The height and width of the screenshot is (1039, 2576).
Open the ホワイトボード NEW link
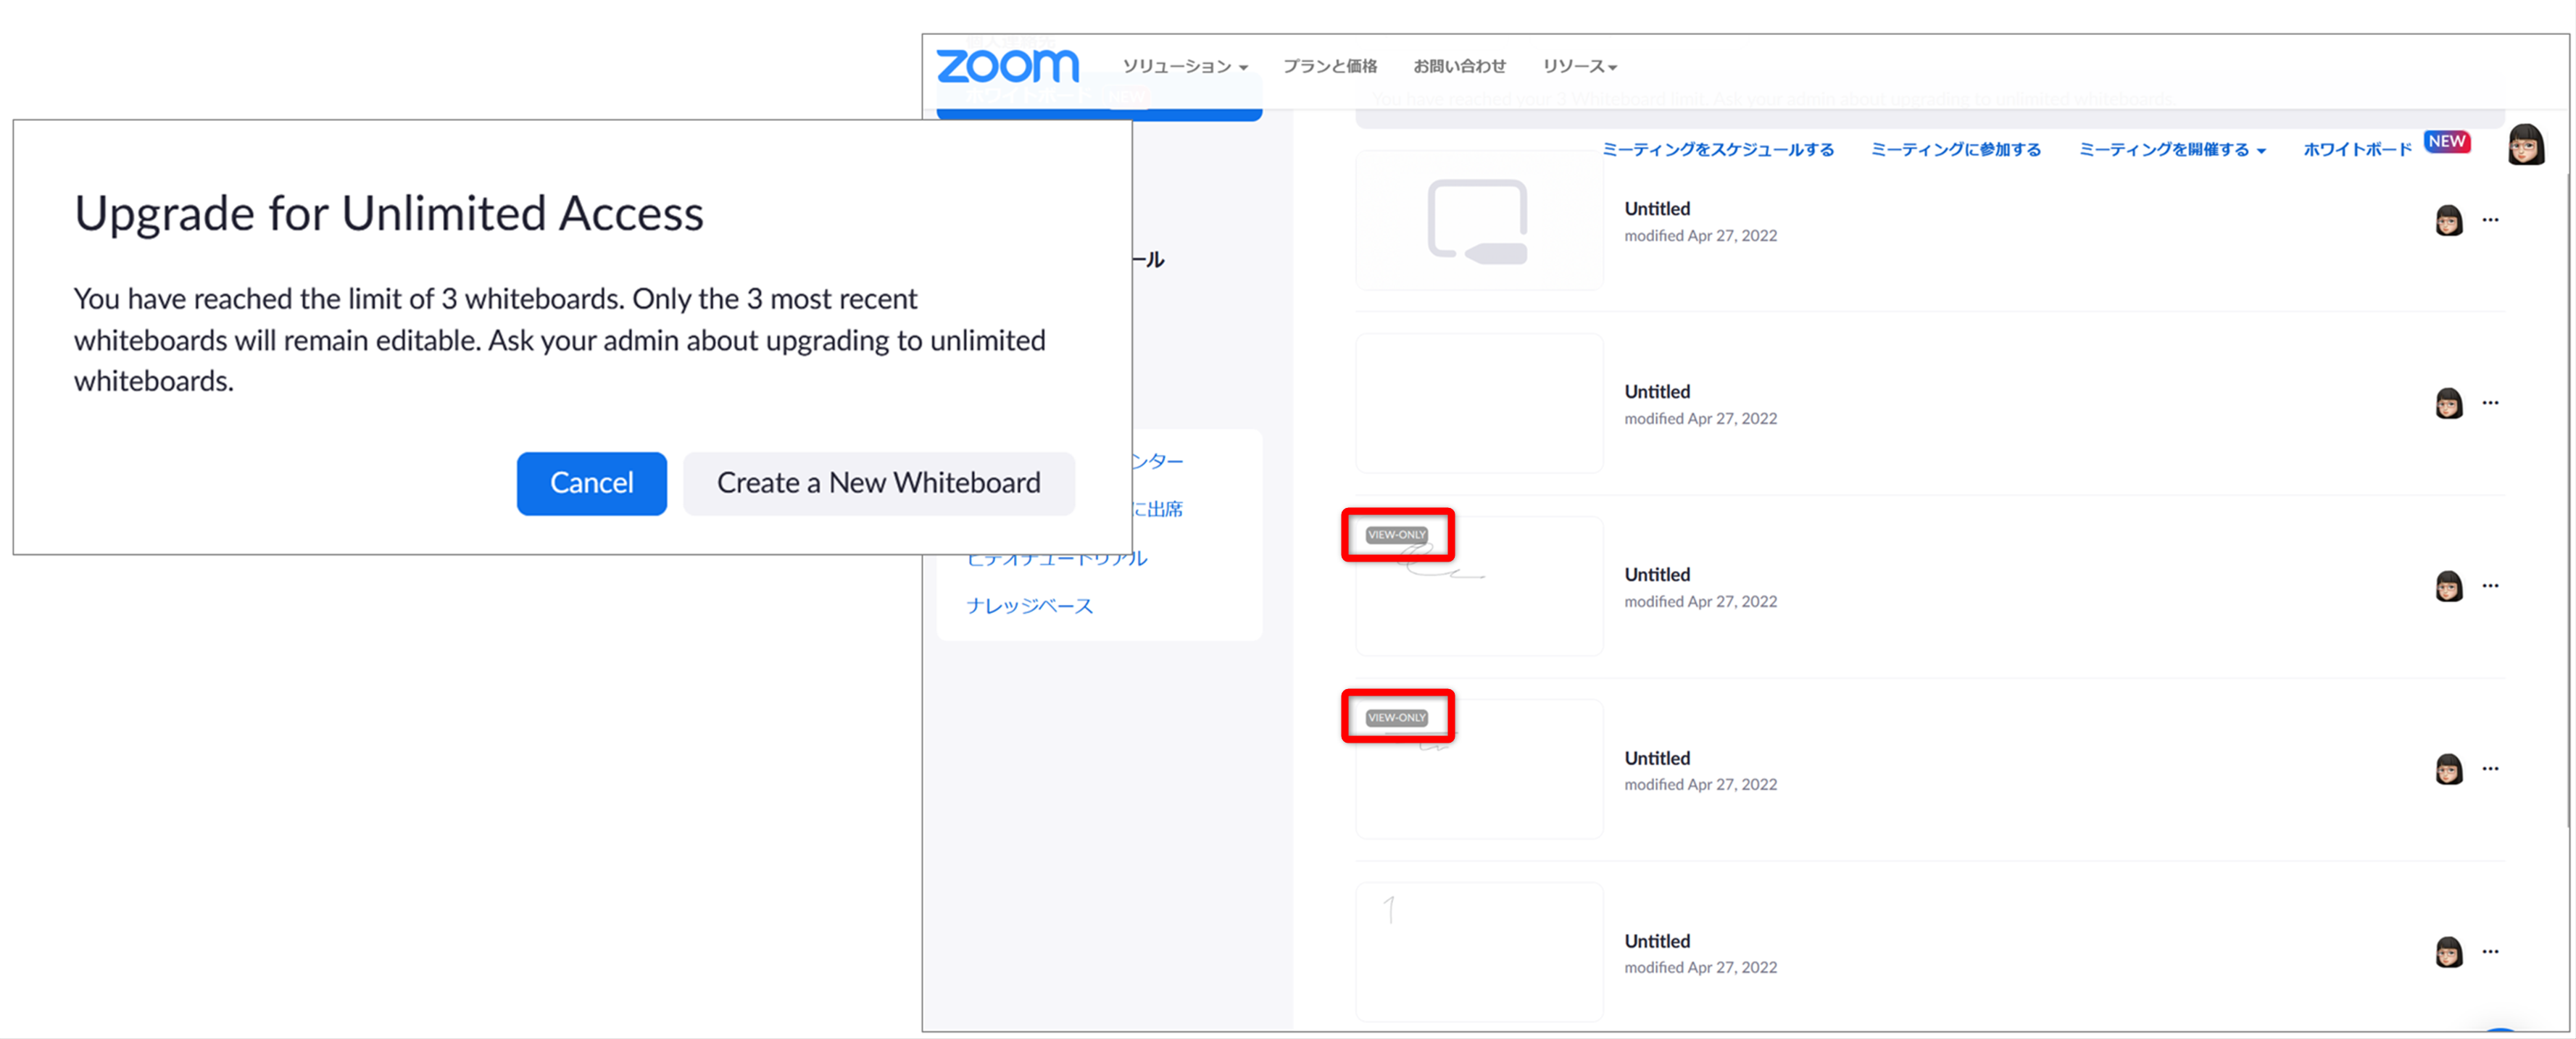(2386, 147)
